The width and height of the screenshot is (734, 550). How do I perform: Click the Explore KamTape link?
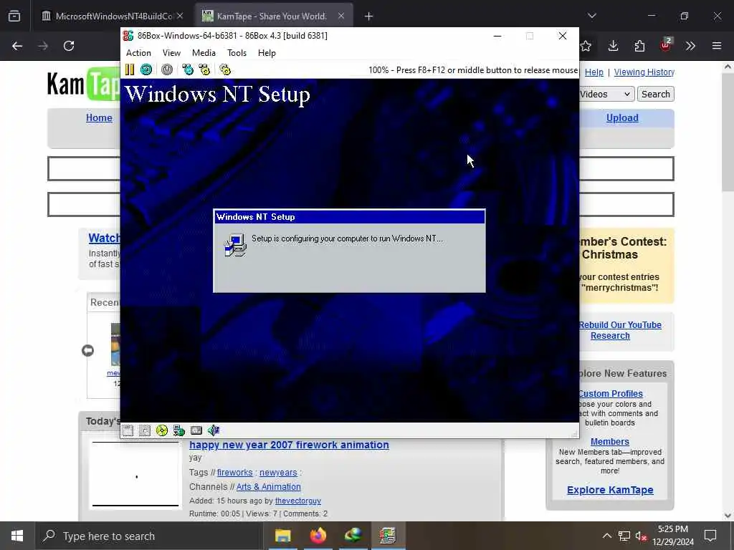coord(610,490)
